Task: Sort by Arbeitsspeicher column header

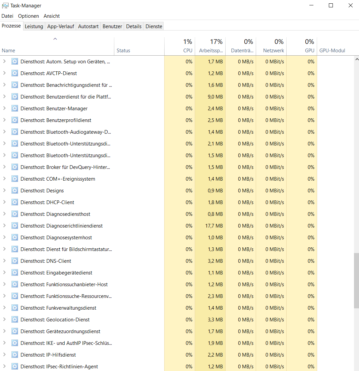Action: [x=210, y=46]
